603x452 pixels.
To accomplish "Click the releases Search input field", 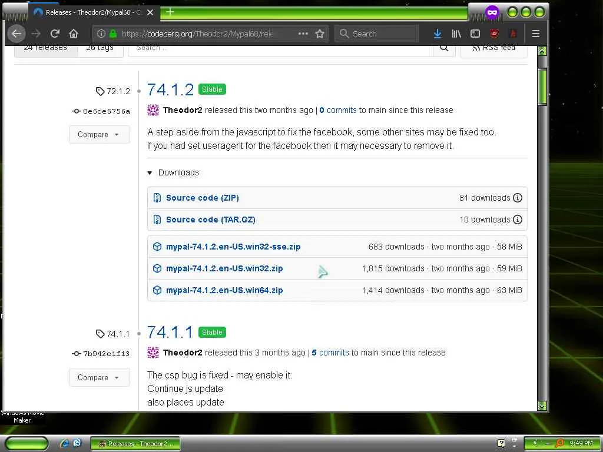I will point(280,49).
